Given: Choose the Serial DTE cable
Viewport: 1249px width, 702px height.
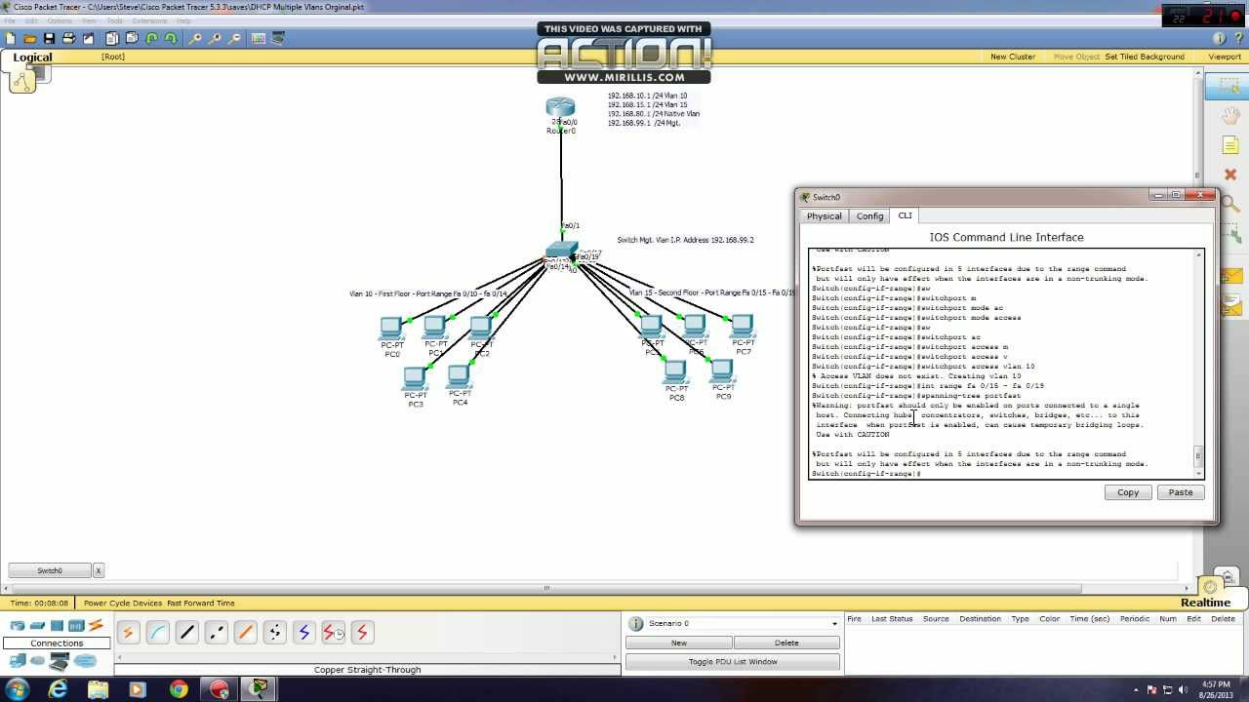Looking at the screenshot, I should [362, 633].
